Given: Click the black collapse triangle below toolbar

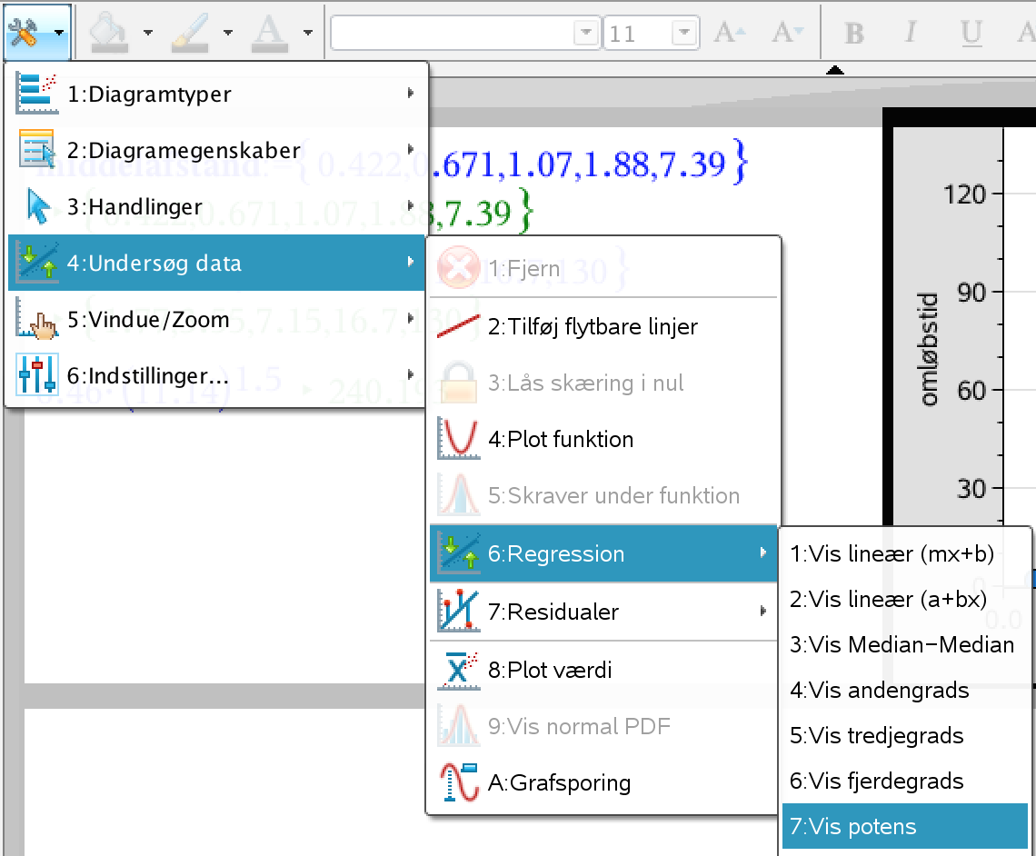Looking at the screenshot, I should 835,69.
